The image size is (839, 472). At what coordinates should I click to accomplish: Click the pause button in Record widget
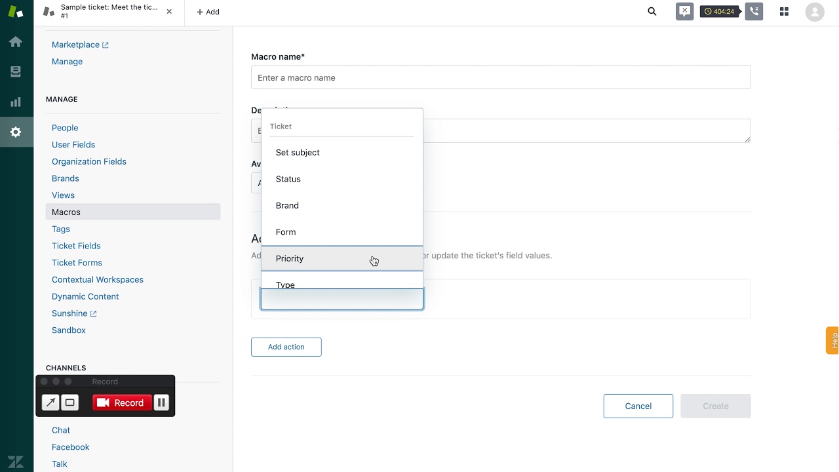click(x=161, y=403)
